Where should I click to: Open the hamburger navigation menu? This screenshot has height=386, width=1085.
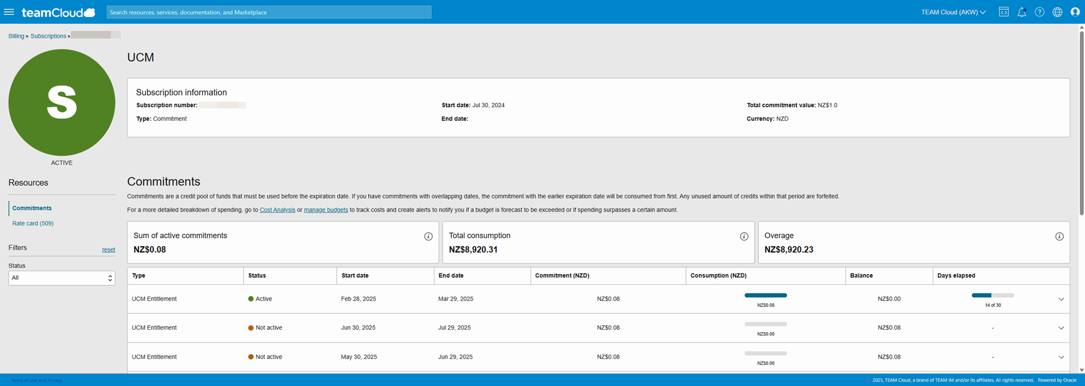pos(9,12)
